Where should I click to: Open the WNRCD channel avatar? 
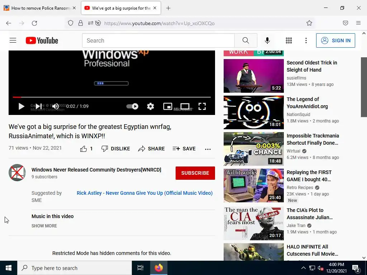click(17, 173)
